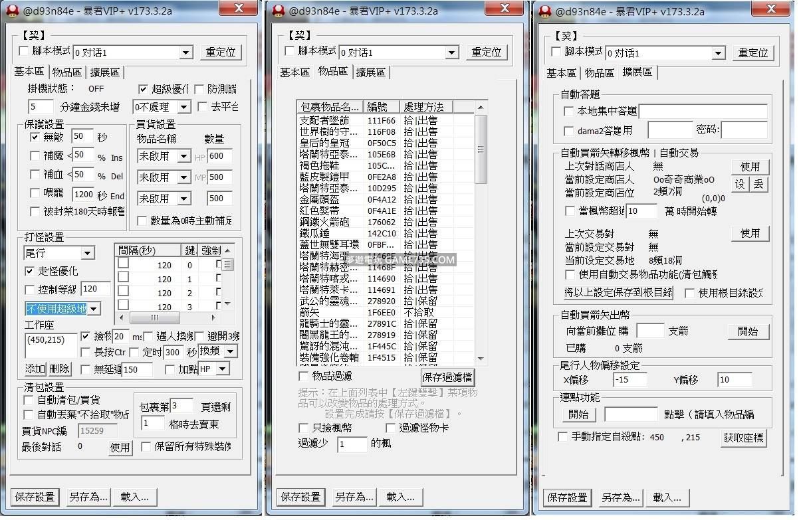This screenshot has width=801, height=520.
Task: Switch to 物品區 tab in left window
Action: click(x=67, y=72)
